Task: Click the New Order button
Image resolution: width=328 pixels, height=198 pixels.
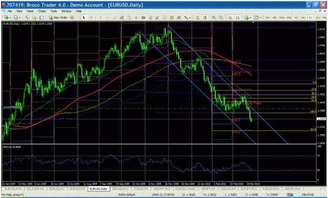Action: click(58, 18)
